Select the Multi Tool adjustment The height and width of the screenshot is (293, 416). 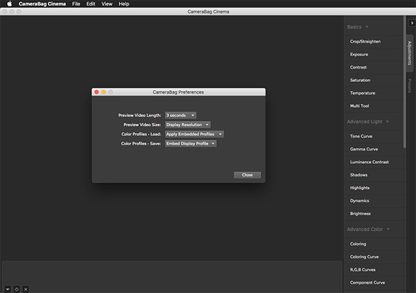click(374, 106)
